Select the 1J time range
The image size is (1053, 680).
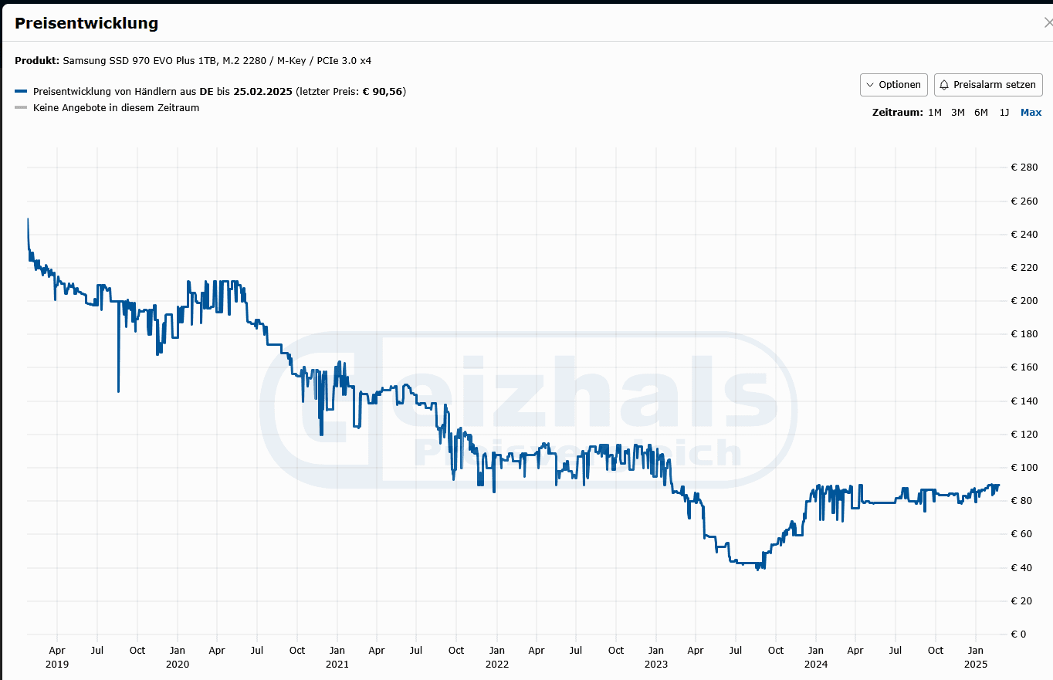[x=1004, y=113]
